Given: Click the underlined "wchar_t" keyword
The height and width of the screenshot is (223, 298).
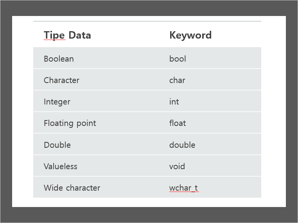Looking at the screenshot, I should click(183, 188).
